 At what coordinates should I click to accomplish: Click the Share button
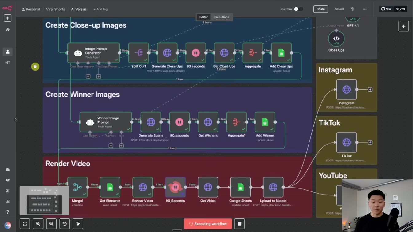coord(321,9)
